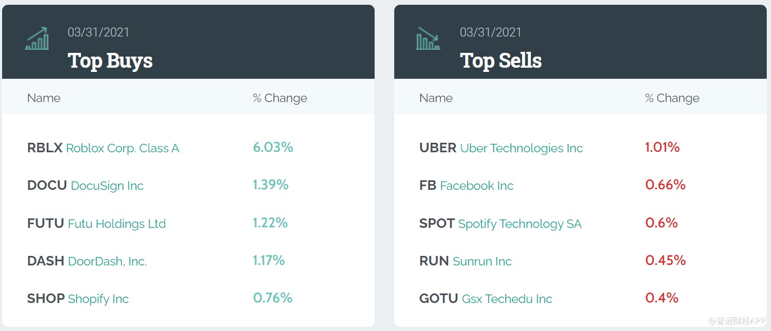Click the Name column header in Top Sells
Screen dimensions: 771x331
pos(436,98)
